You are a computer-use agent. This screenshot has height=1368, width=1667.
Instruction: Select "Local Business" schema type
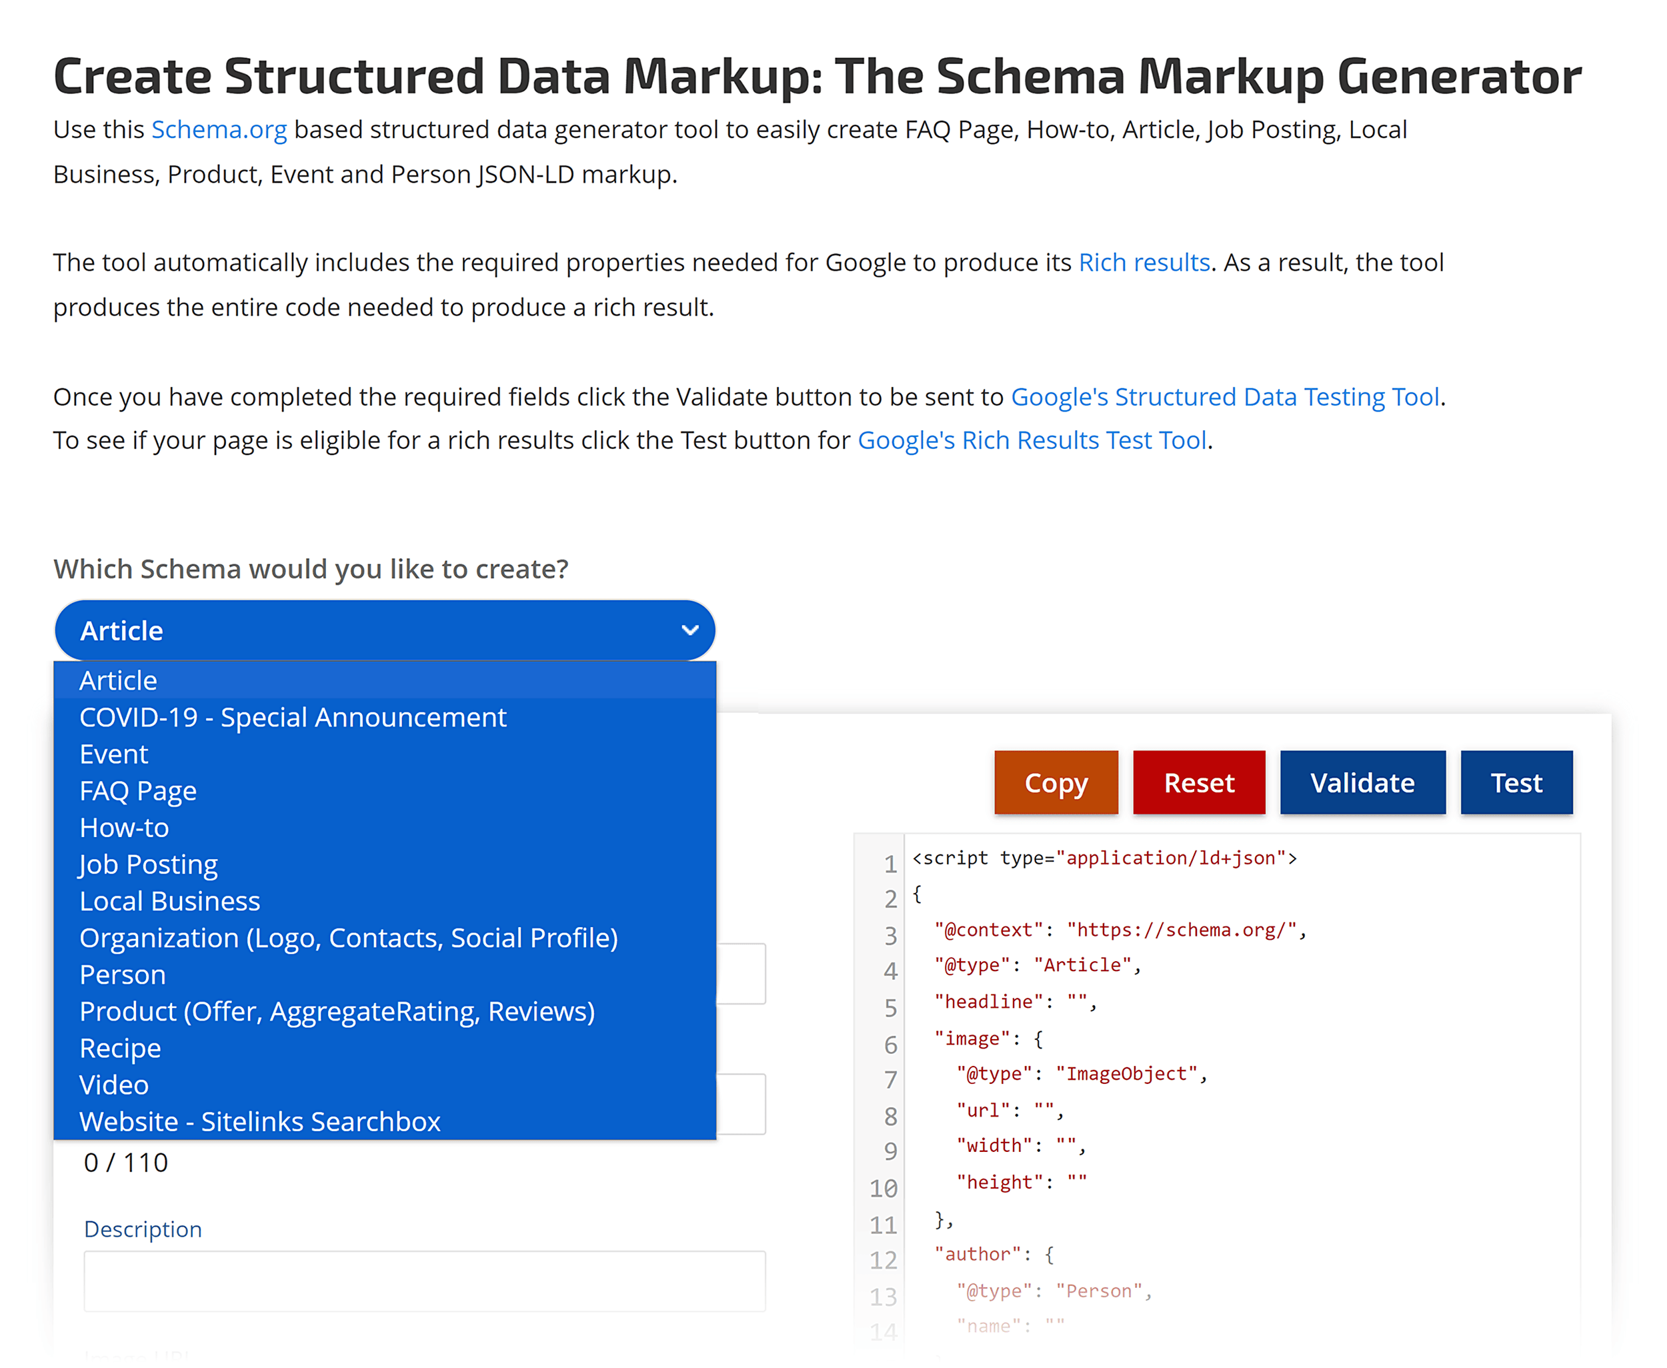click(x=169, y=900)
